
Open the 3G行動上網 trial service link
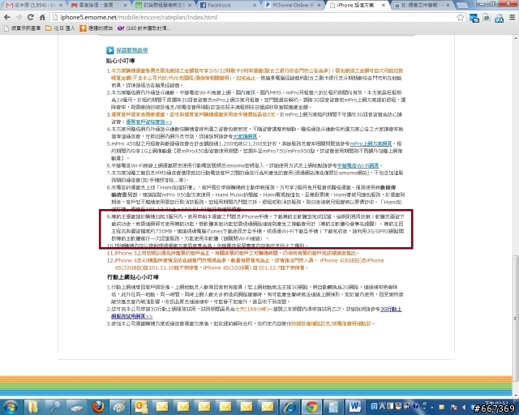256,313
